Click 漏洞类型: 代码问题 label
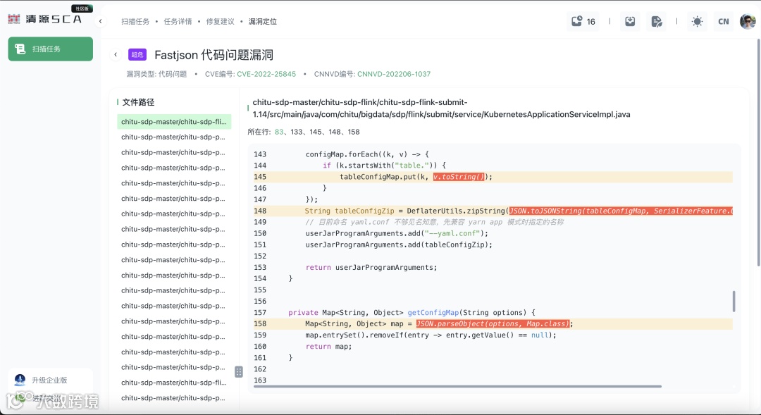The height and width of the screenshot is (415, 761). (156, 74)
